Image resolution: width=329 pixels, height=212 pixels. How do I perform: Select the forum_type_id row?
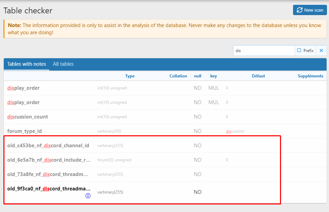click(25, 131)
